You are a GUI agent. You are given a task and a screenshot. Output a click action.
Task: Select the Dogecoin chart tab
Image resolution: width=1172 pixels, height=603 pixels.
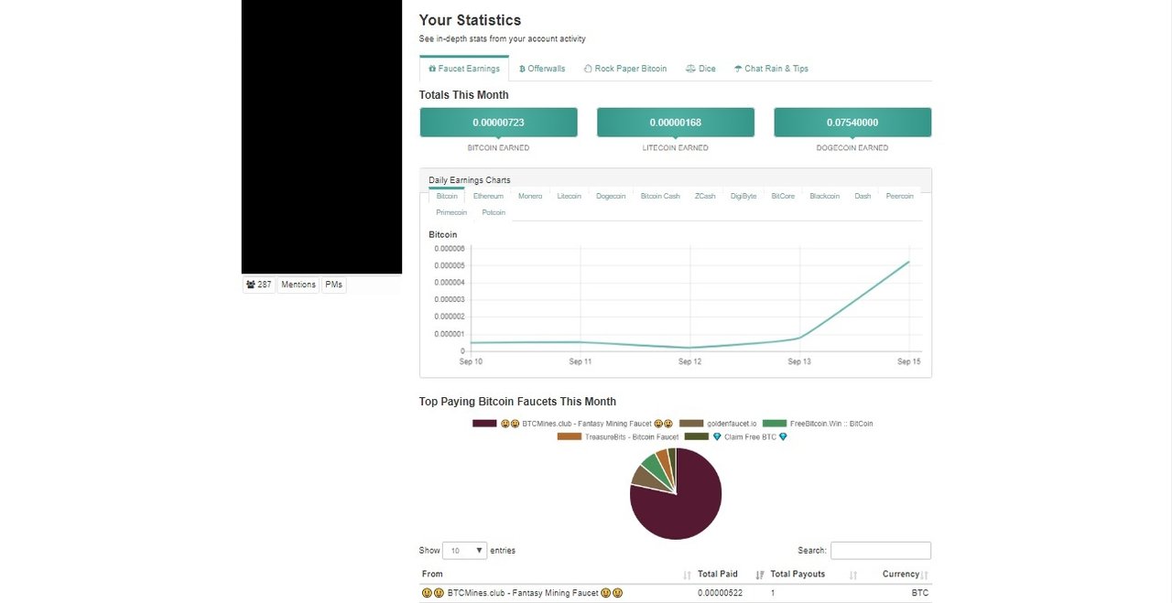[x=611, y=196]
